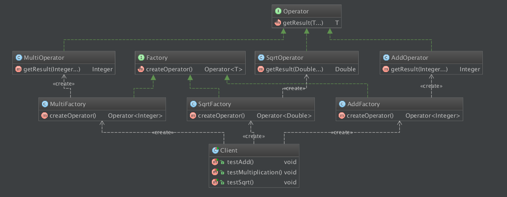Image resolution: width=507 pixels, height=197 pixels.
Task: Click the SqrtFactory class icon
Action: tap(193, 104)
